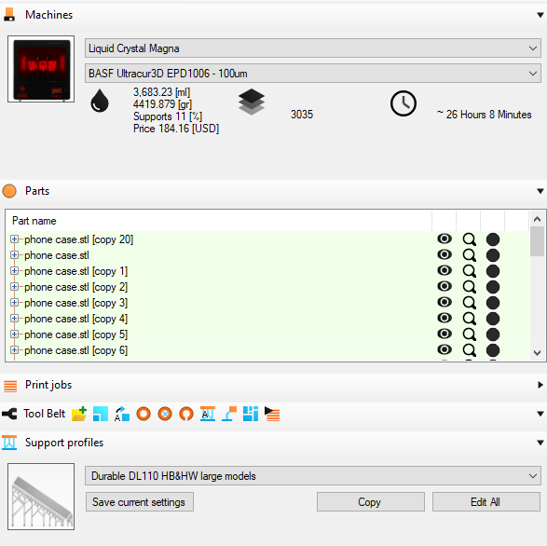Click the plain orange ring icon in Tool Belt
The height and width of the screenshot is (546, 547).
pyautogui.click(x=144, y=414)
